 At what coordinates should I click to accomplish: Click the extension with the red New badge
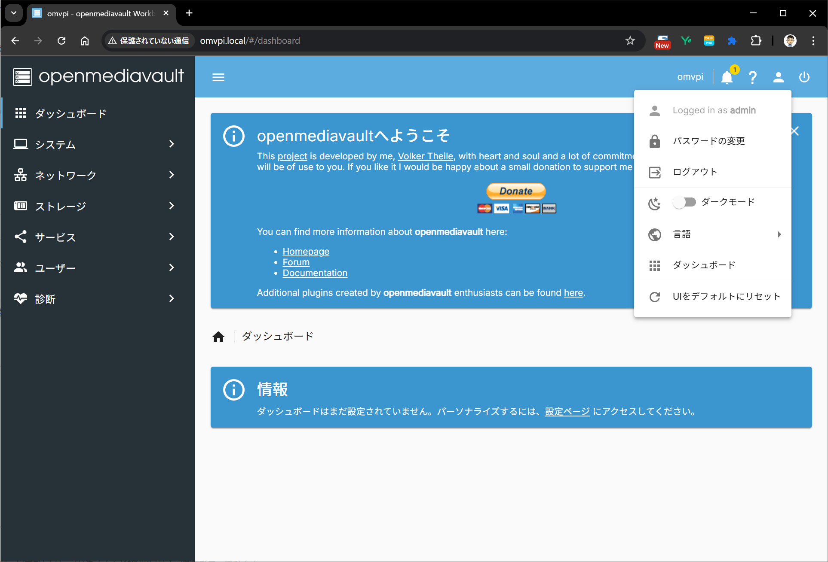[662, 42]
